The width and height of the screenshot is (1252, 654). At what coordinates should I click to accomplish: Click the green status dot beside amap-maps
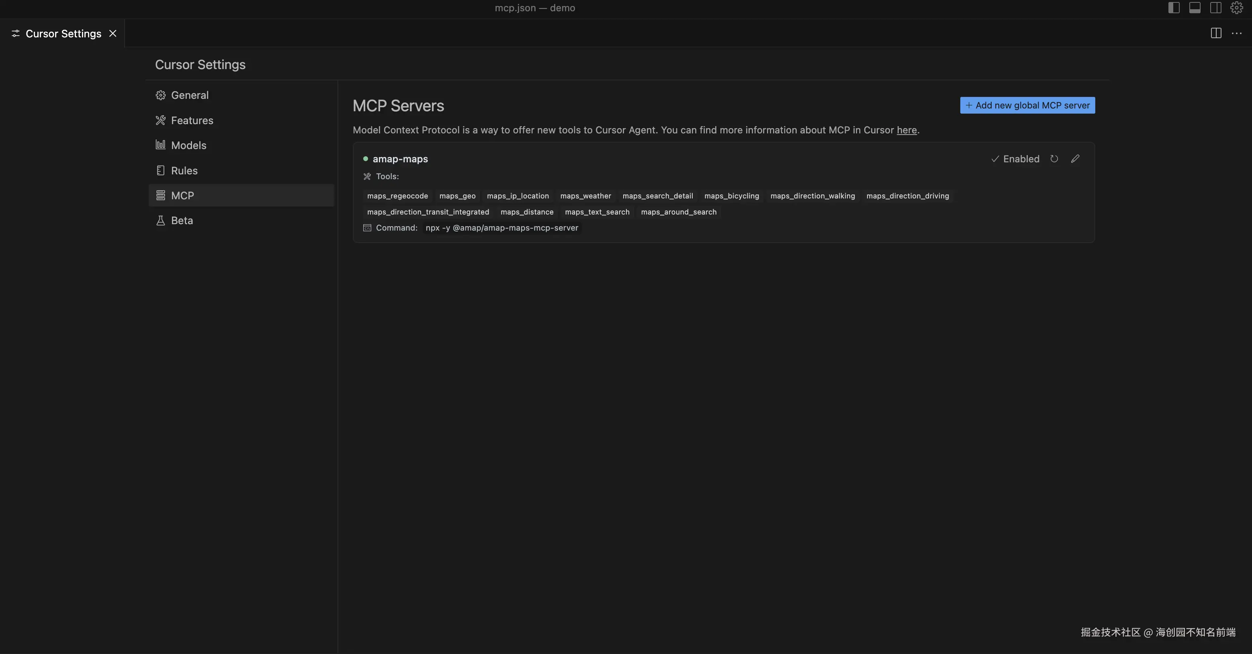pyautogui.click(x=366, y=159)
